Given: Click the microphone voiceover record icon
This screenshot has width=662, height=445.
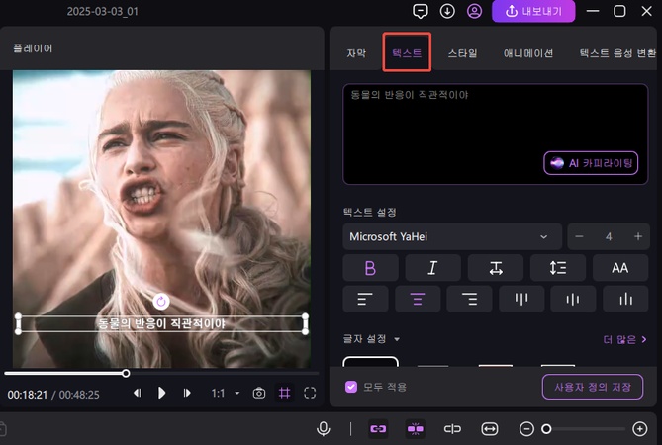Looking at the screenshot, I should 323,429.
